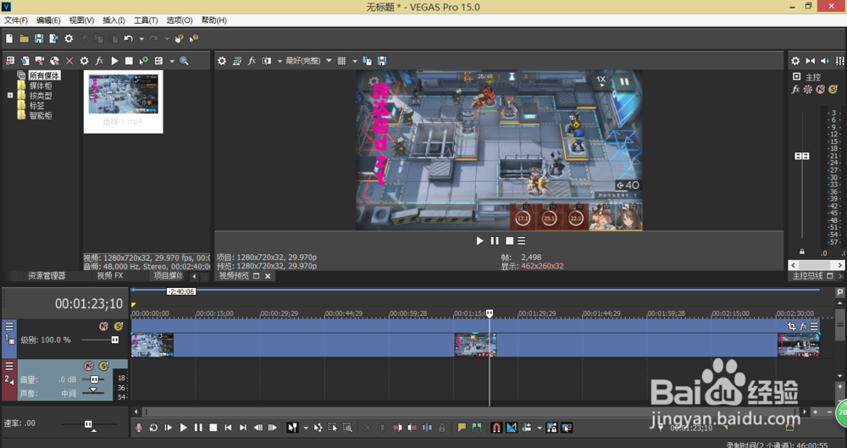Remove selected media with red X icon

69,61
